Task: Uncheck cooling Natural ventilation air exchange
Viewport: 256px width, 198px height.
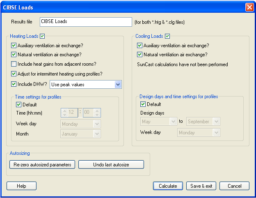Action: (139, 54)
